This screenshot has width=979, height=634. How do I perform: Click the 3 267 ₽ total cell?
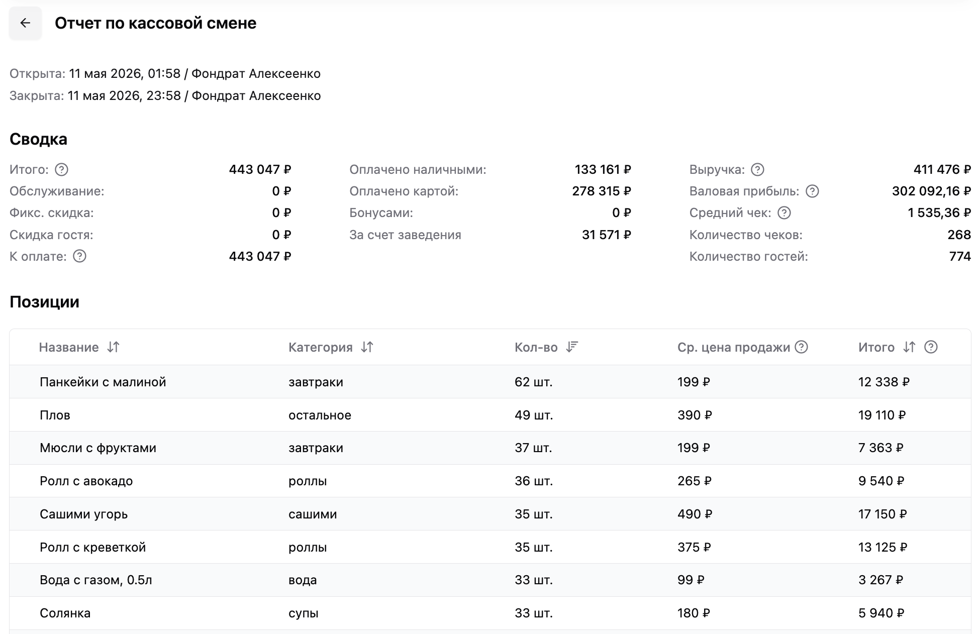pyautogui.click(x=881, y=580)
